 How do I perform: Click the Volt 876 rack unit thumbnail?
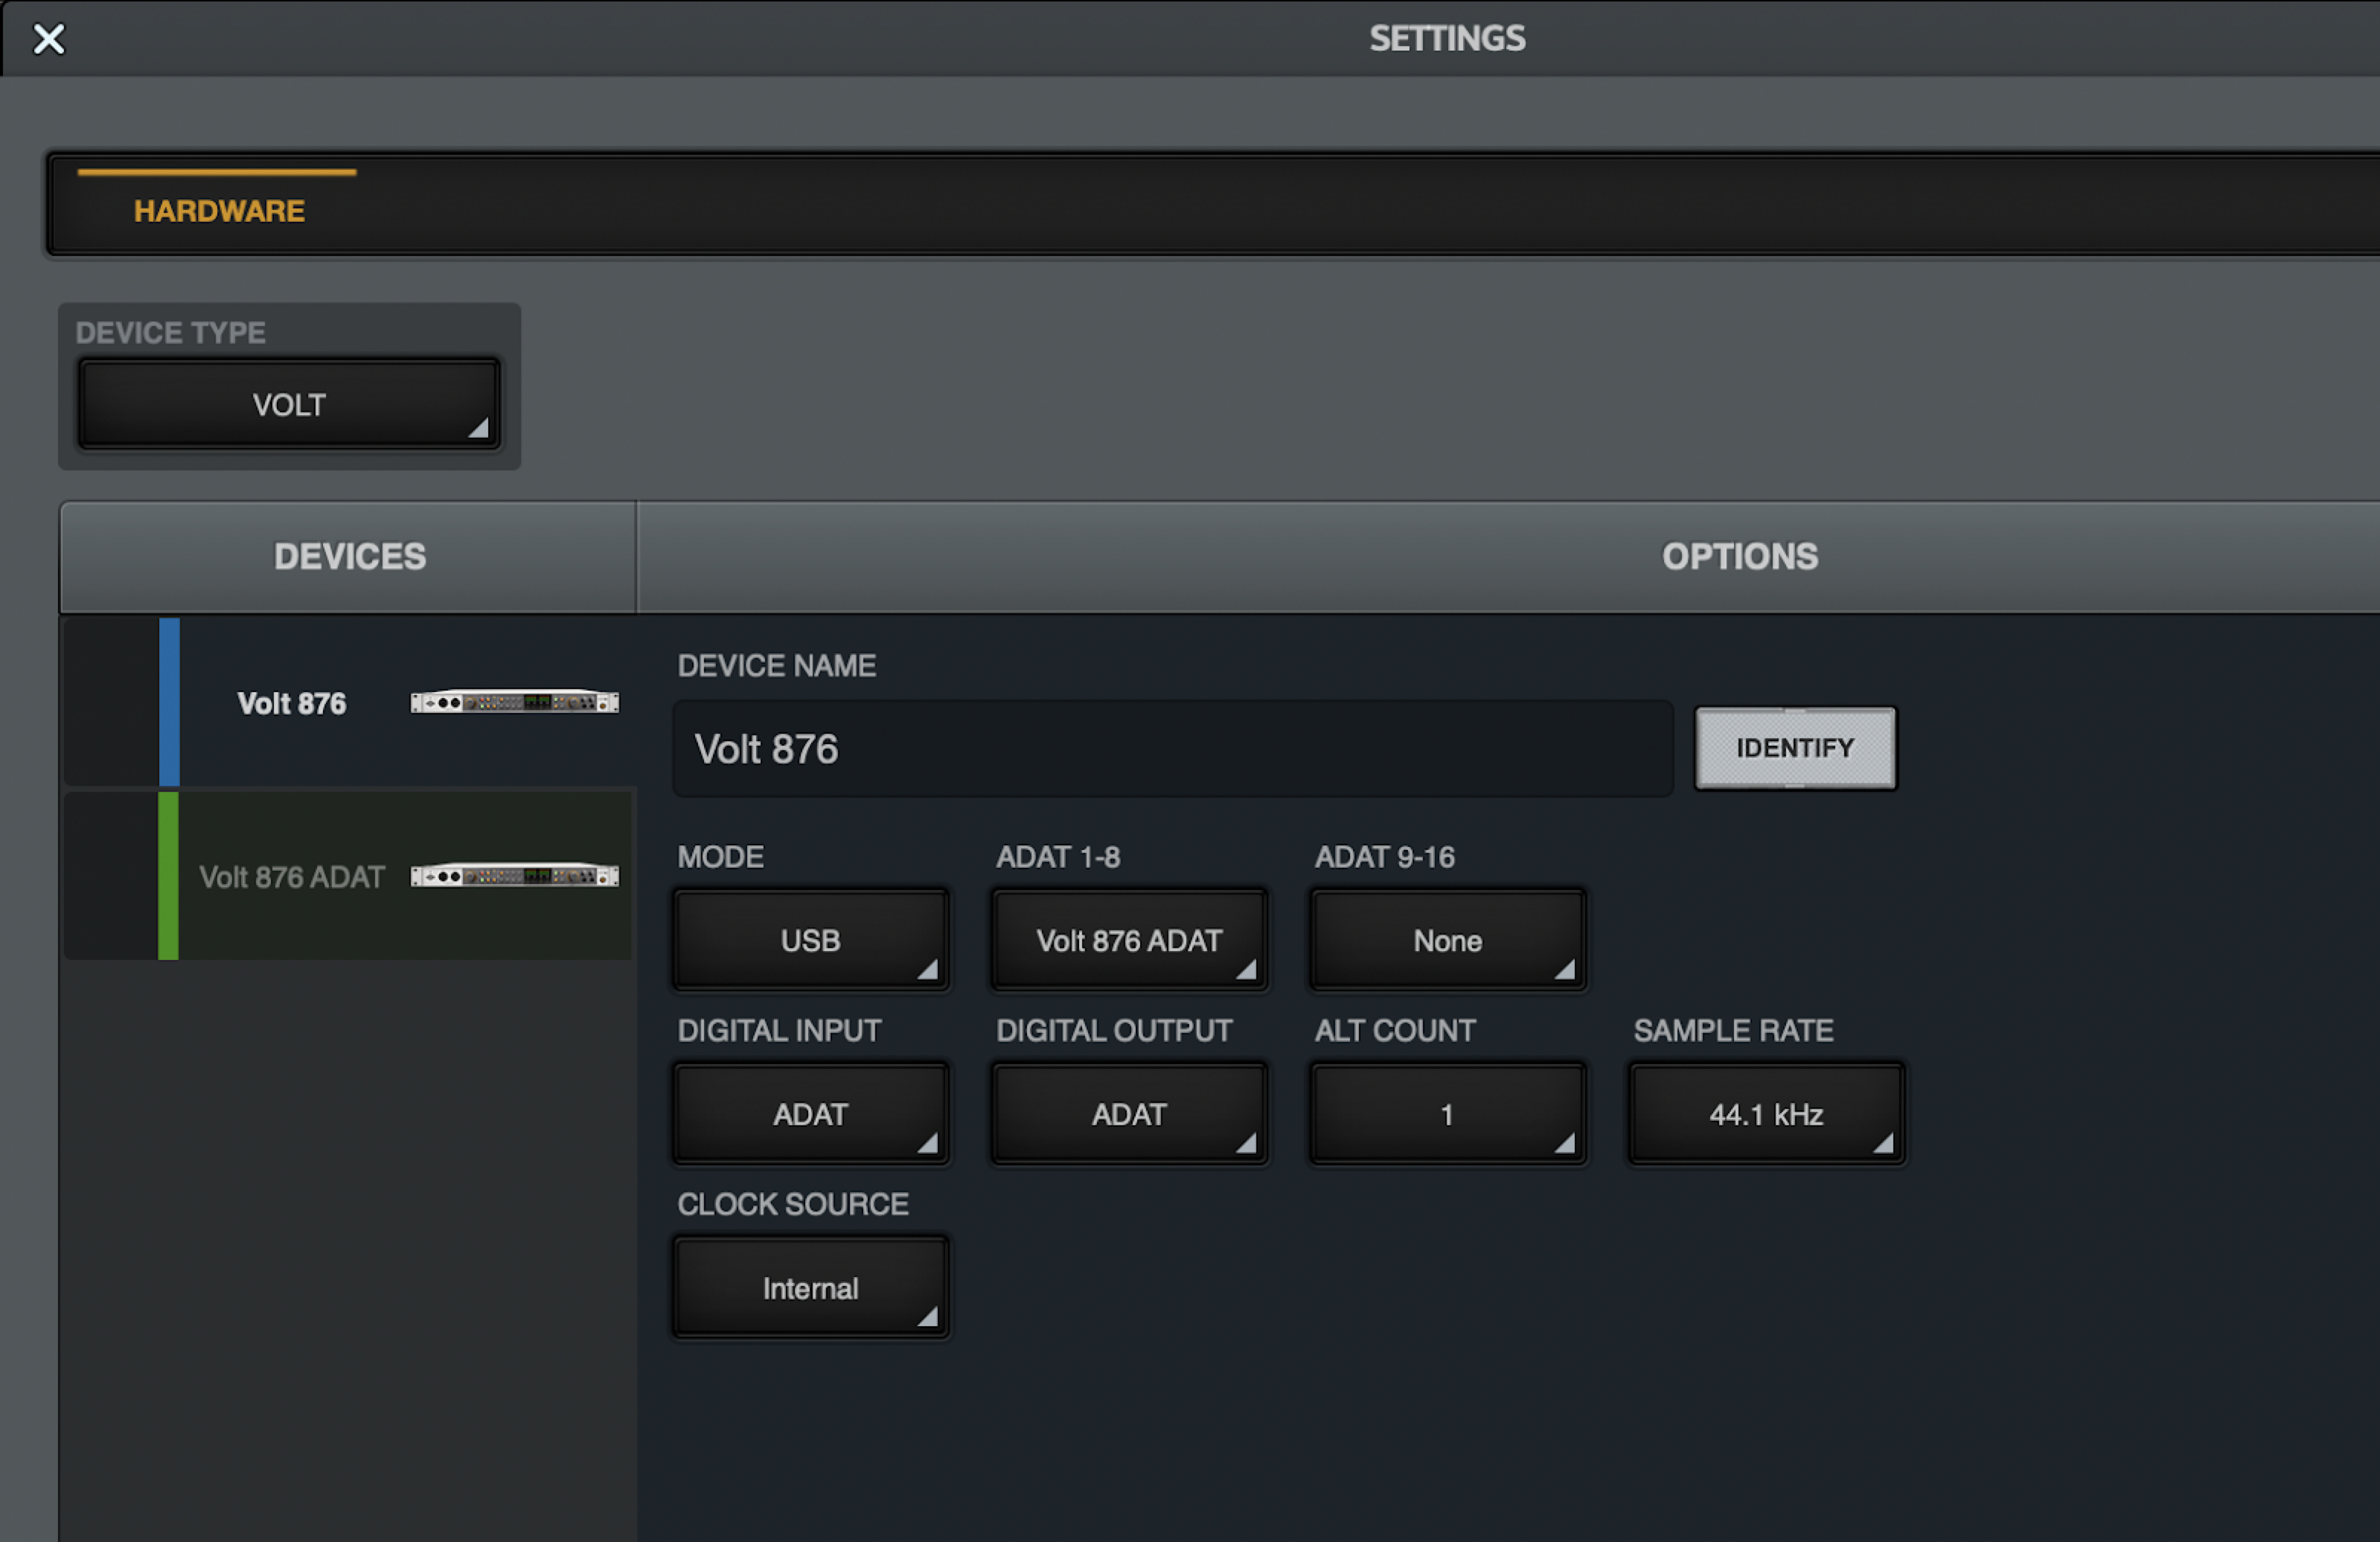pos(514,702)
